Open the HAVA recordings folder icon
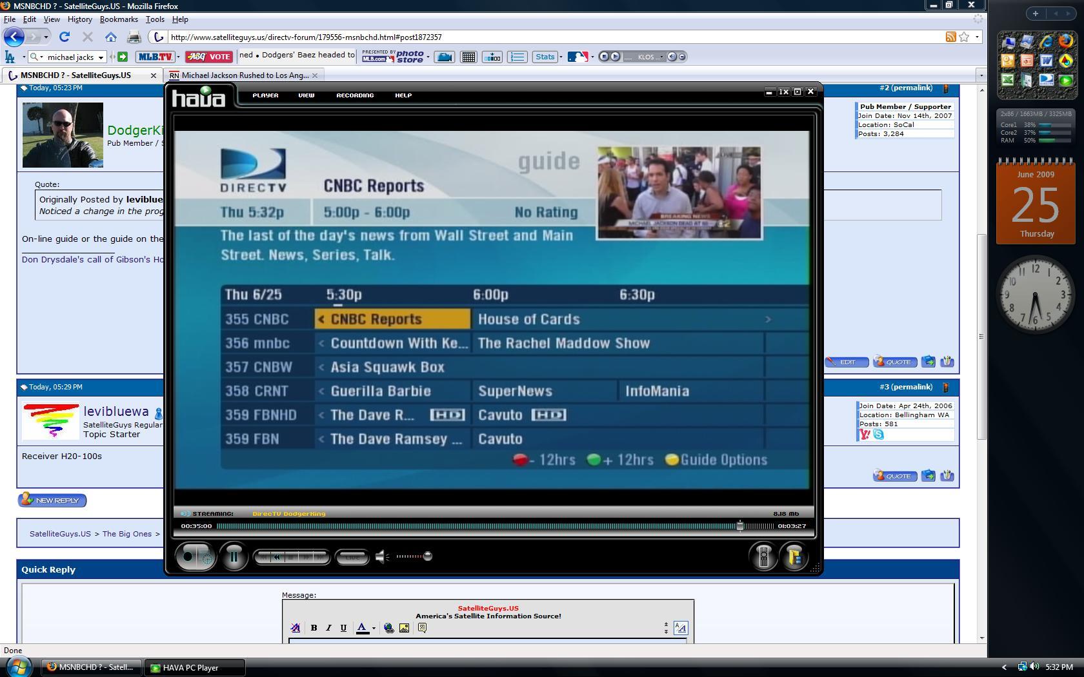Screen dimensions: 1084x677 pyautogui.click(x=795, y=556)
